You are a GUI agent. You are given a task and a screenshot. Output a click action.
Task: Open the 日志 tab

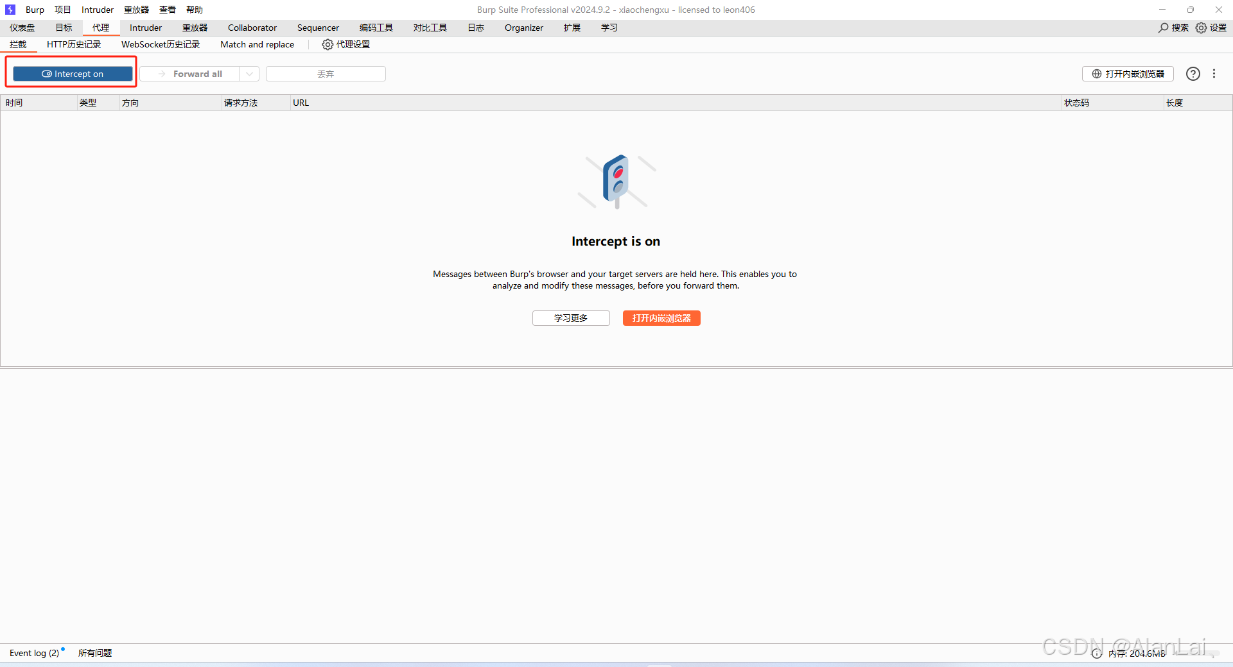click(x=476, y=28)
